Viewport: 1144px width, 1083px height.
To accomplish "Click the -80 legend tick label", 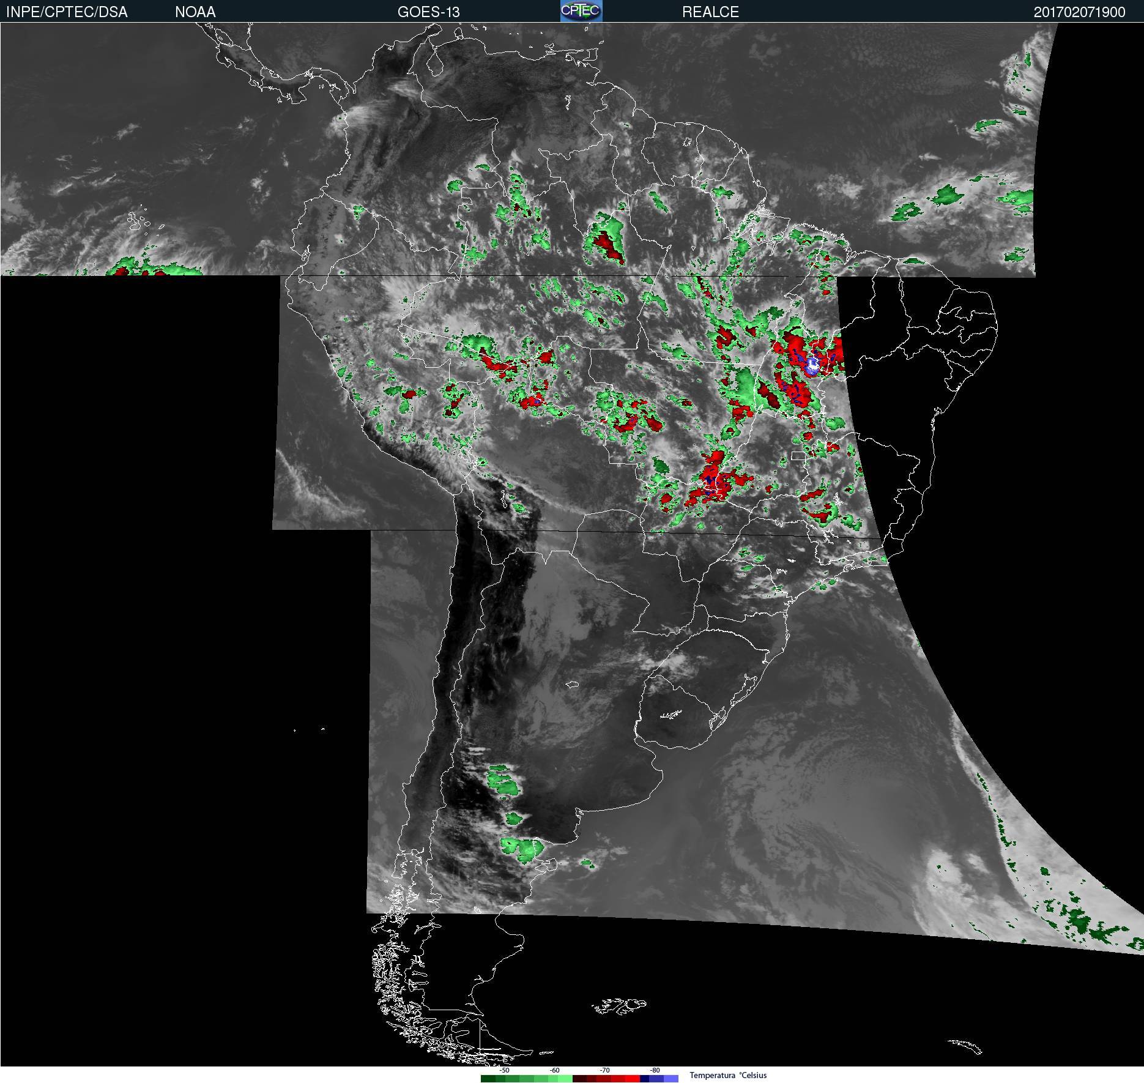I will click(x=655, y=1070).
